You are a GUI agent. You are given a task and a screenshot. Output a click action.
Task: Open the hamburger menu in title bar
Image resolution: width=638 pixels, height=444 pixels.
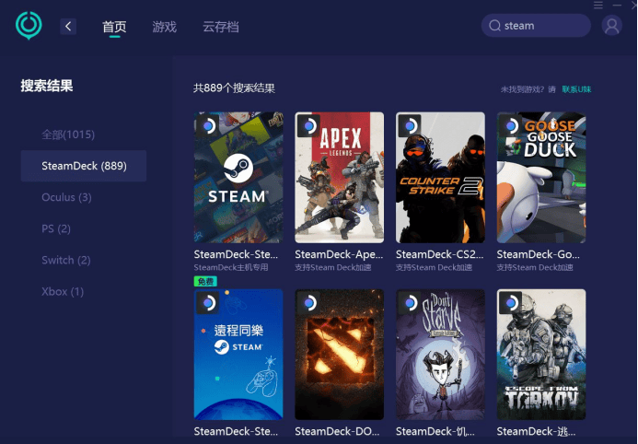[599, 6]
